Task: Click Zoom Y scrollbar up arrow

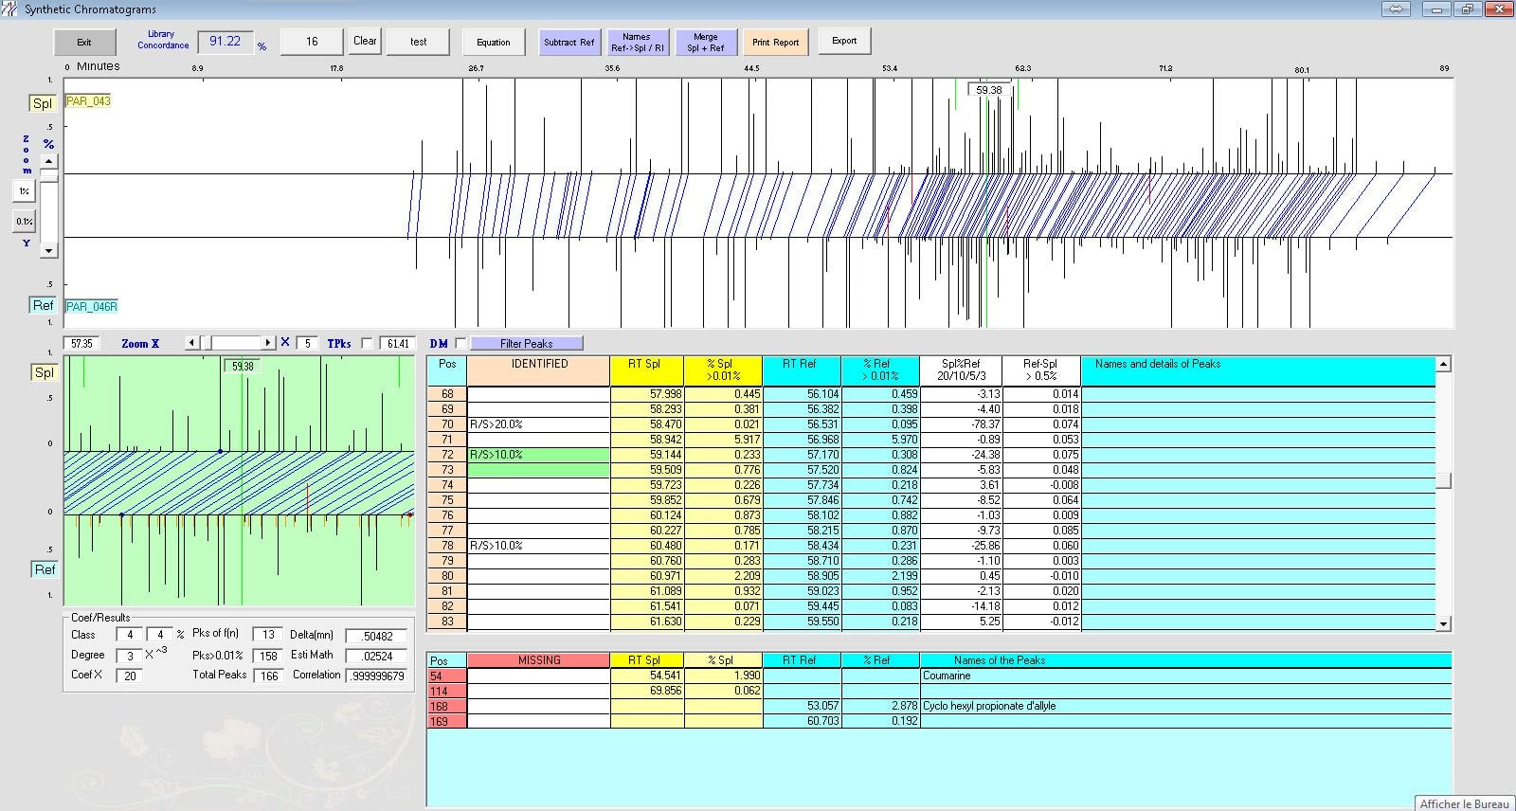Action: [48, 163]
